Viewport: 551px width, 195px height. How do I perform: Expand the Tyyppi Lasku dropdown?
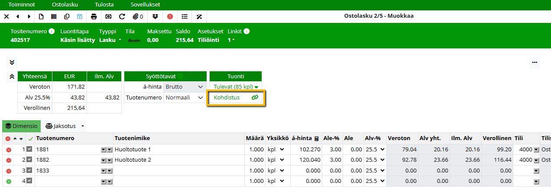tap(110, 40)
